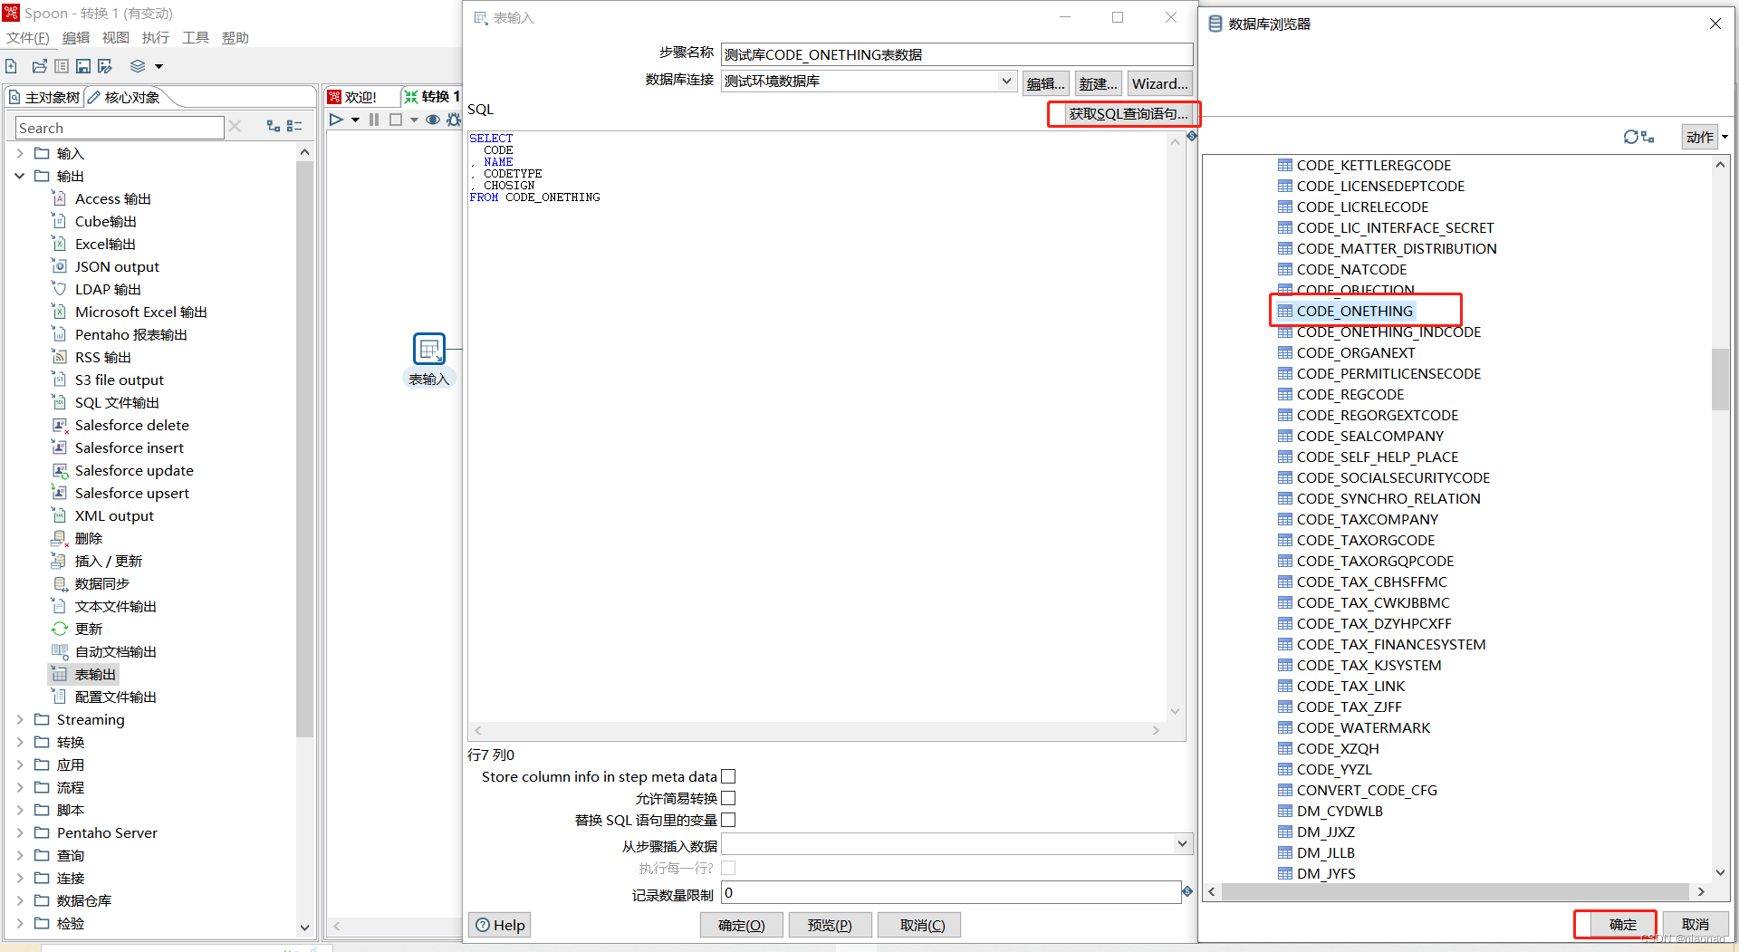The image size is (1739, 952).
Task: Clear the step search box
Action: tap(235, 127)
